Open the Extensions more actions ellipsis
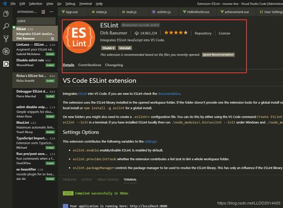Viewport: 283px width, 208px height. coord(51,12)
